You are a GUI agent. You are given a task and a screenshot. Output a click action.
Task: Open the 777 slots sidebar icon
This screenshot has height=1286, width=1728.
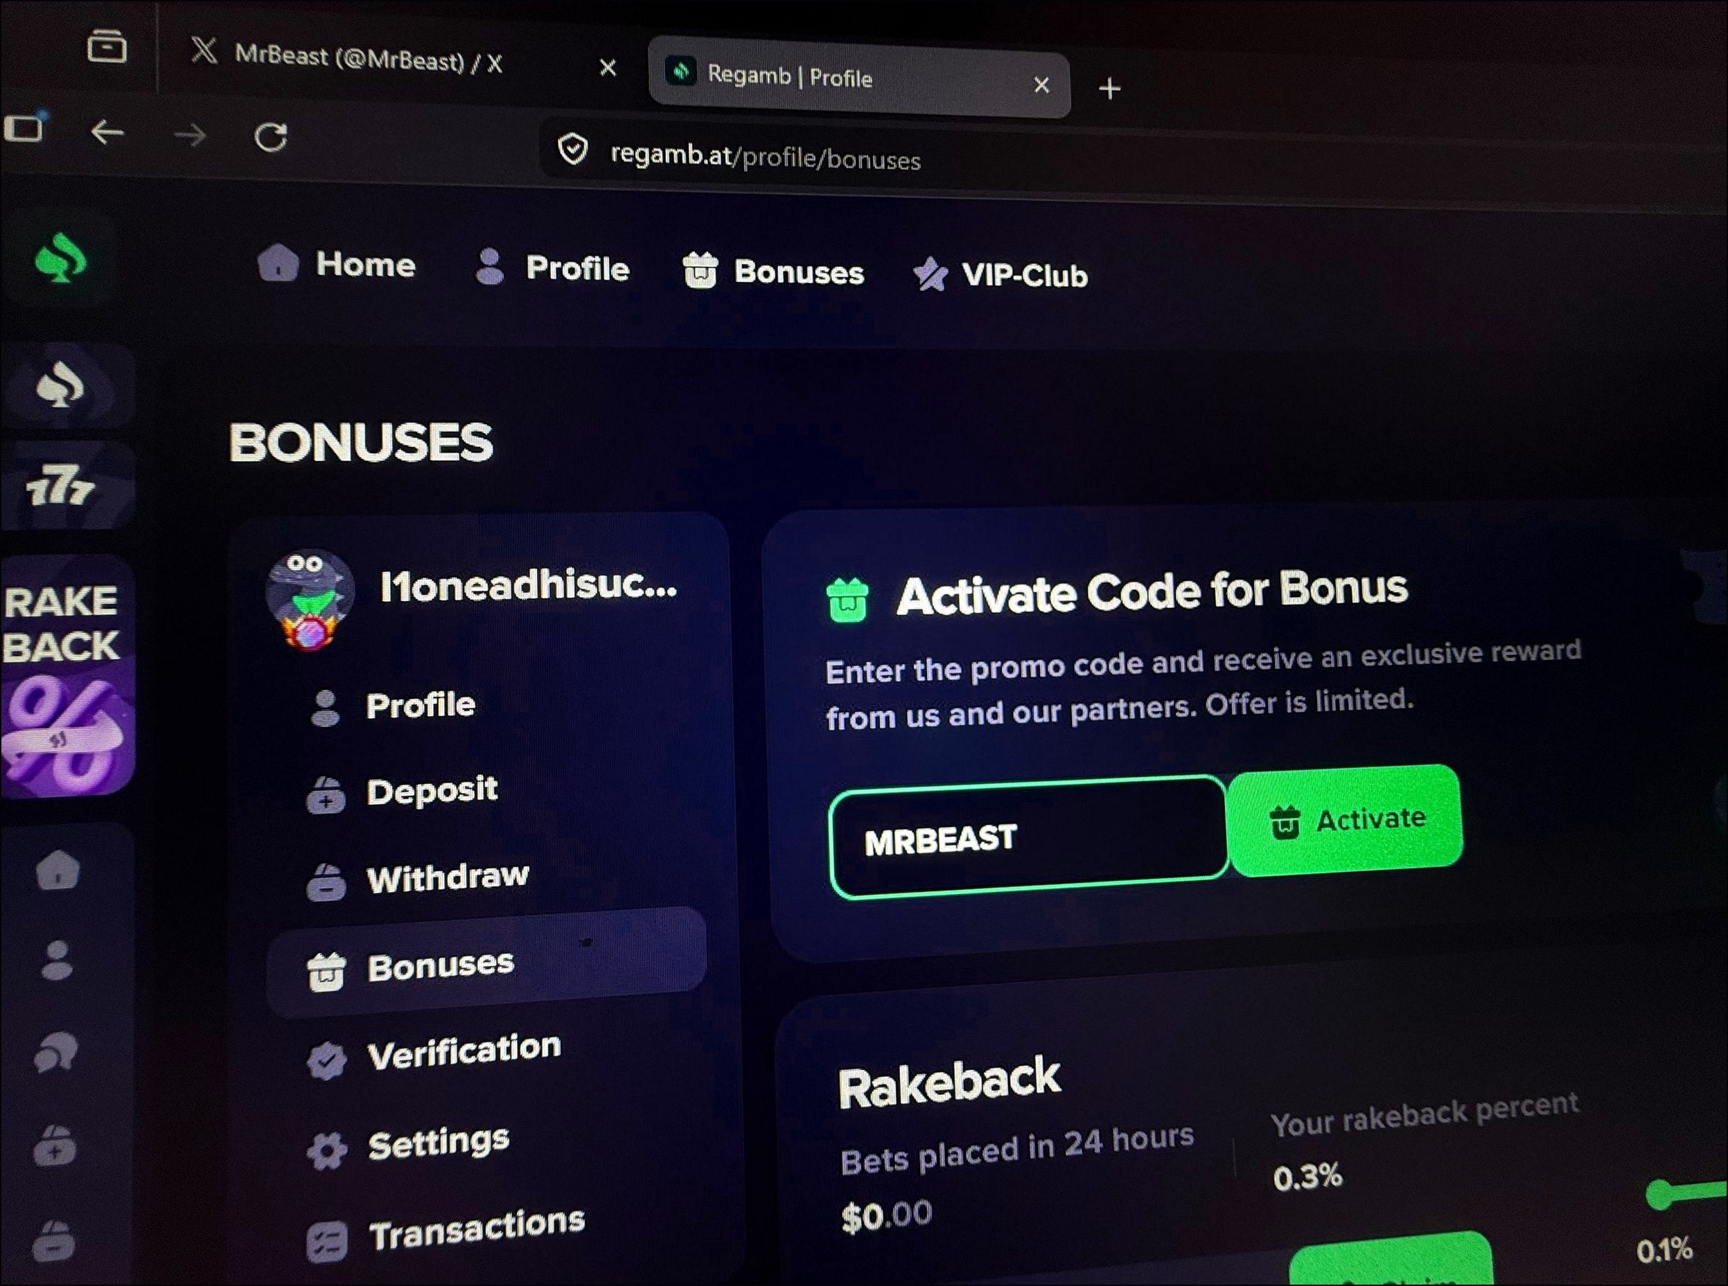[60, 487]
